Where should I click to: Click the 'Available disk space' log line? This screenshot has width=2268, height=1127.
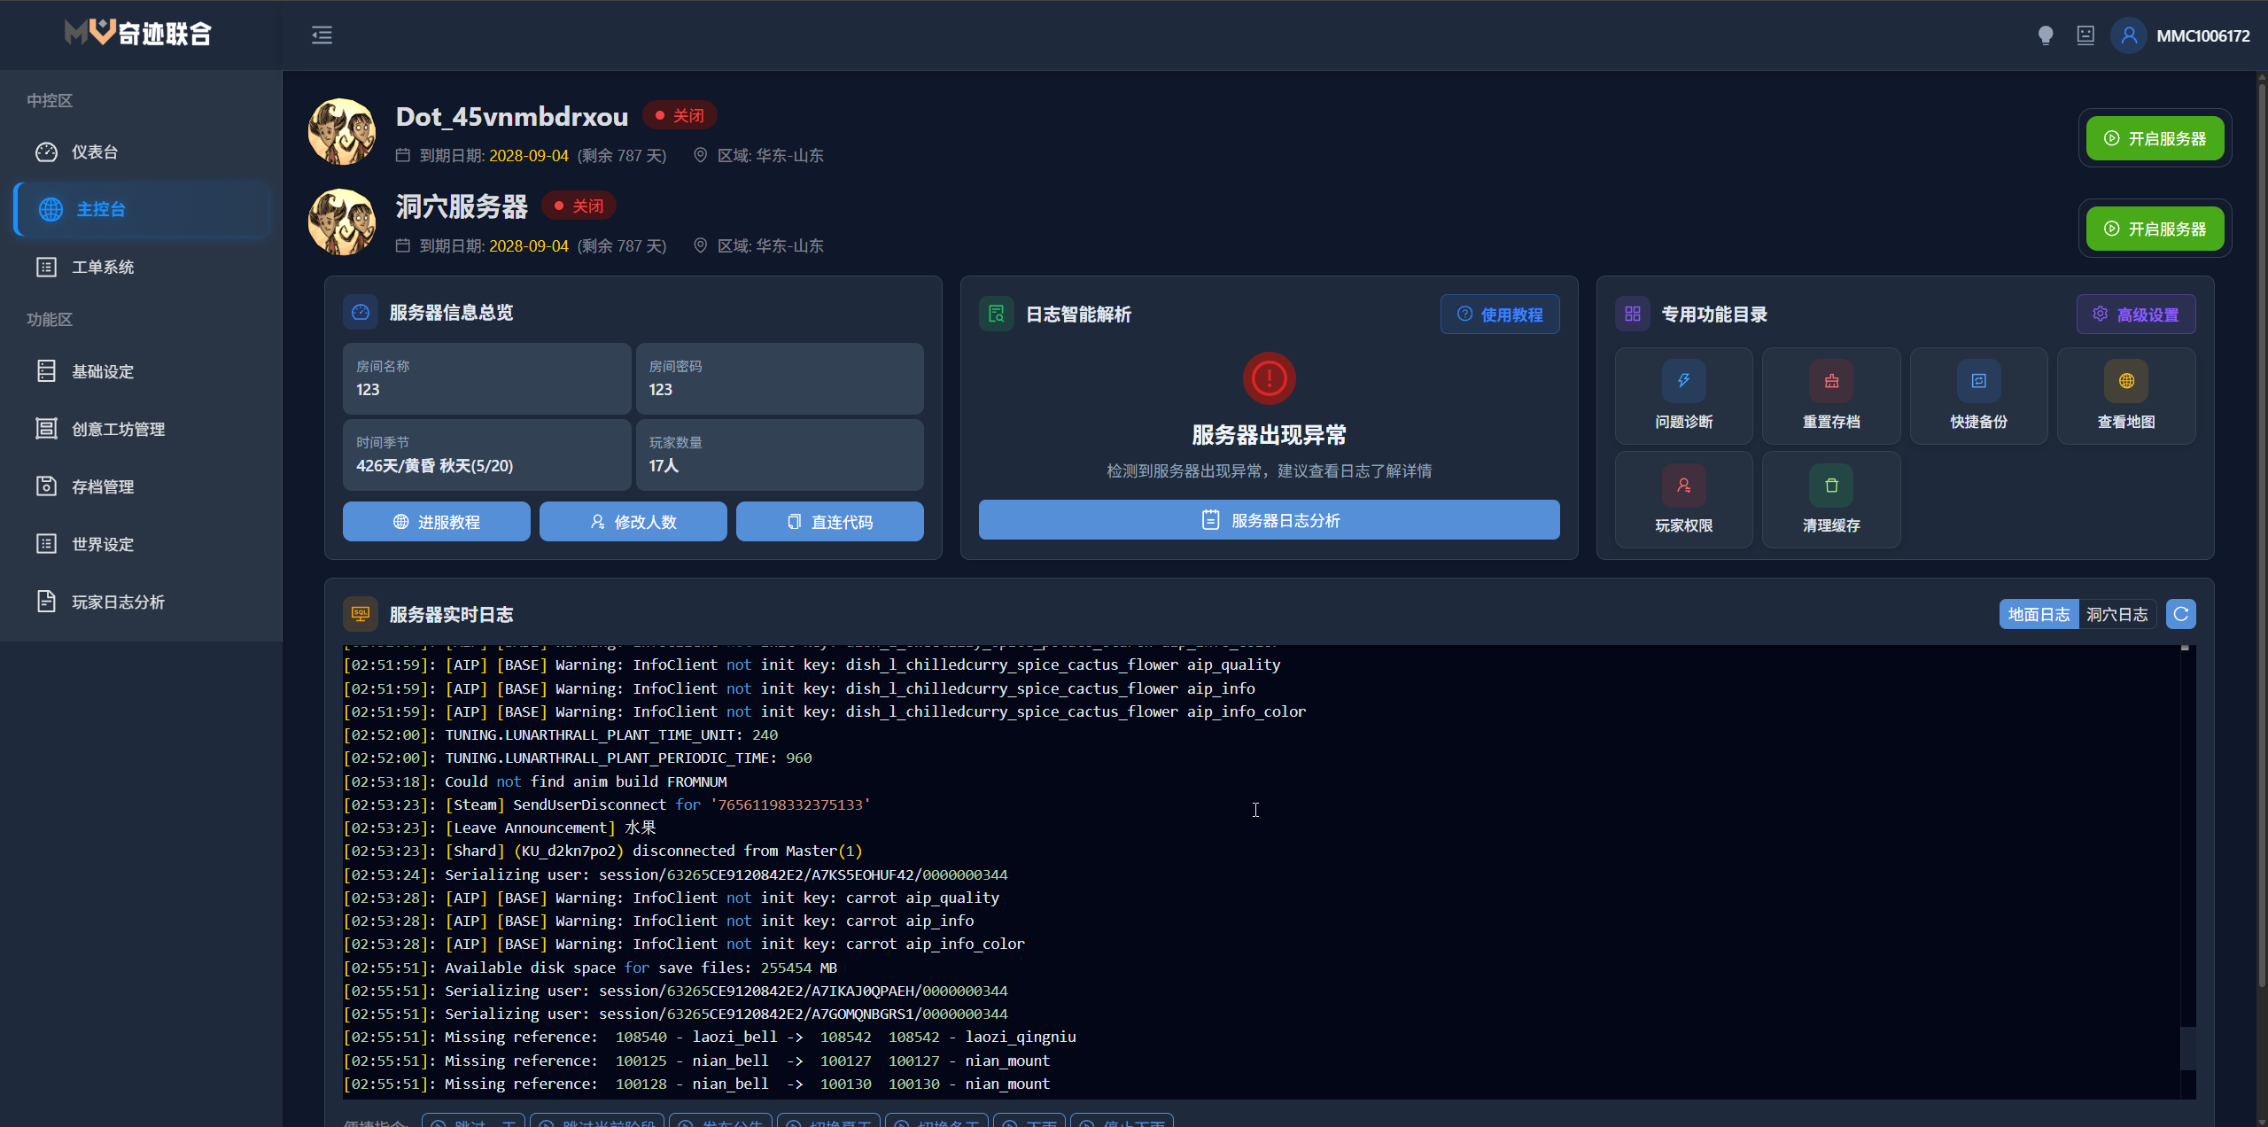click(590, 968)
